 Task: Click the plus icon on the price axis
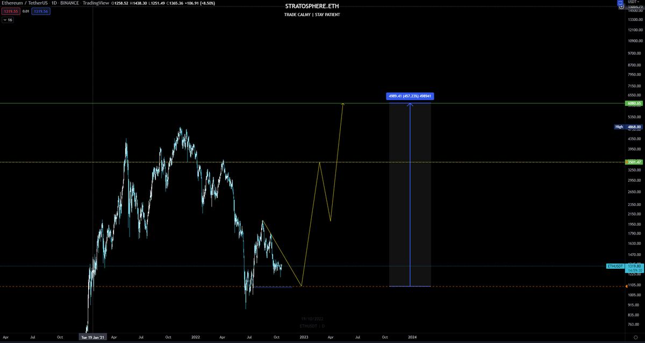(621, 7)
